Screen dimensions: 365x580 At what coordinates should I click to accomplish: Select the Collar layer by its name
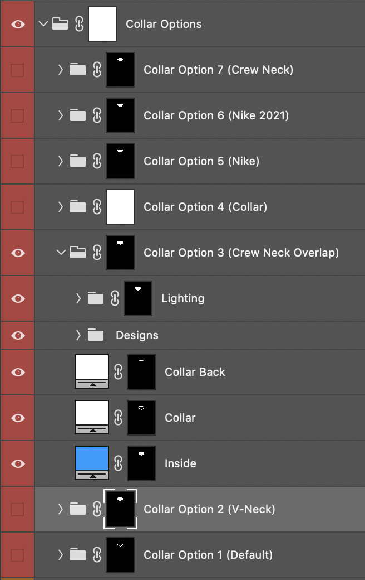tap(180, 418)
